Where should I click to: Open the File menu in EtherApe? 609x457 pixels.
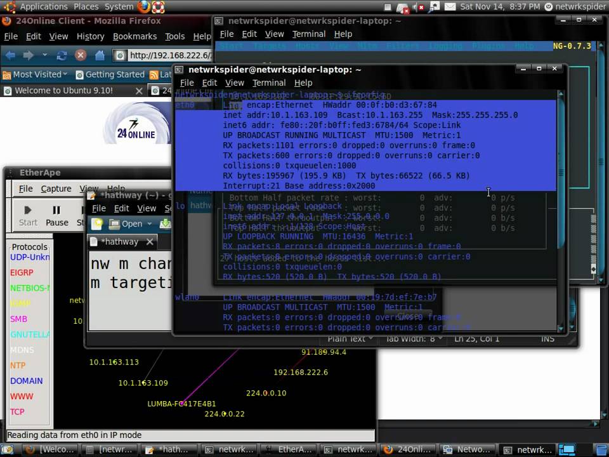[x=25, y=189]
